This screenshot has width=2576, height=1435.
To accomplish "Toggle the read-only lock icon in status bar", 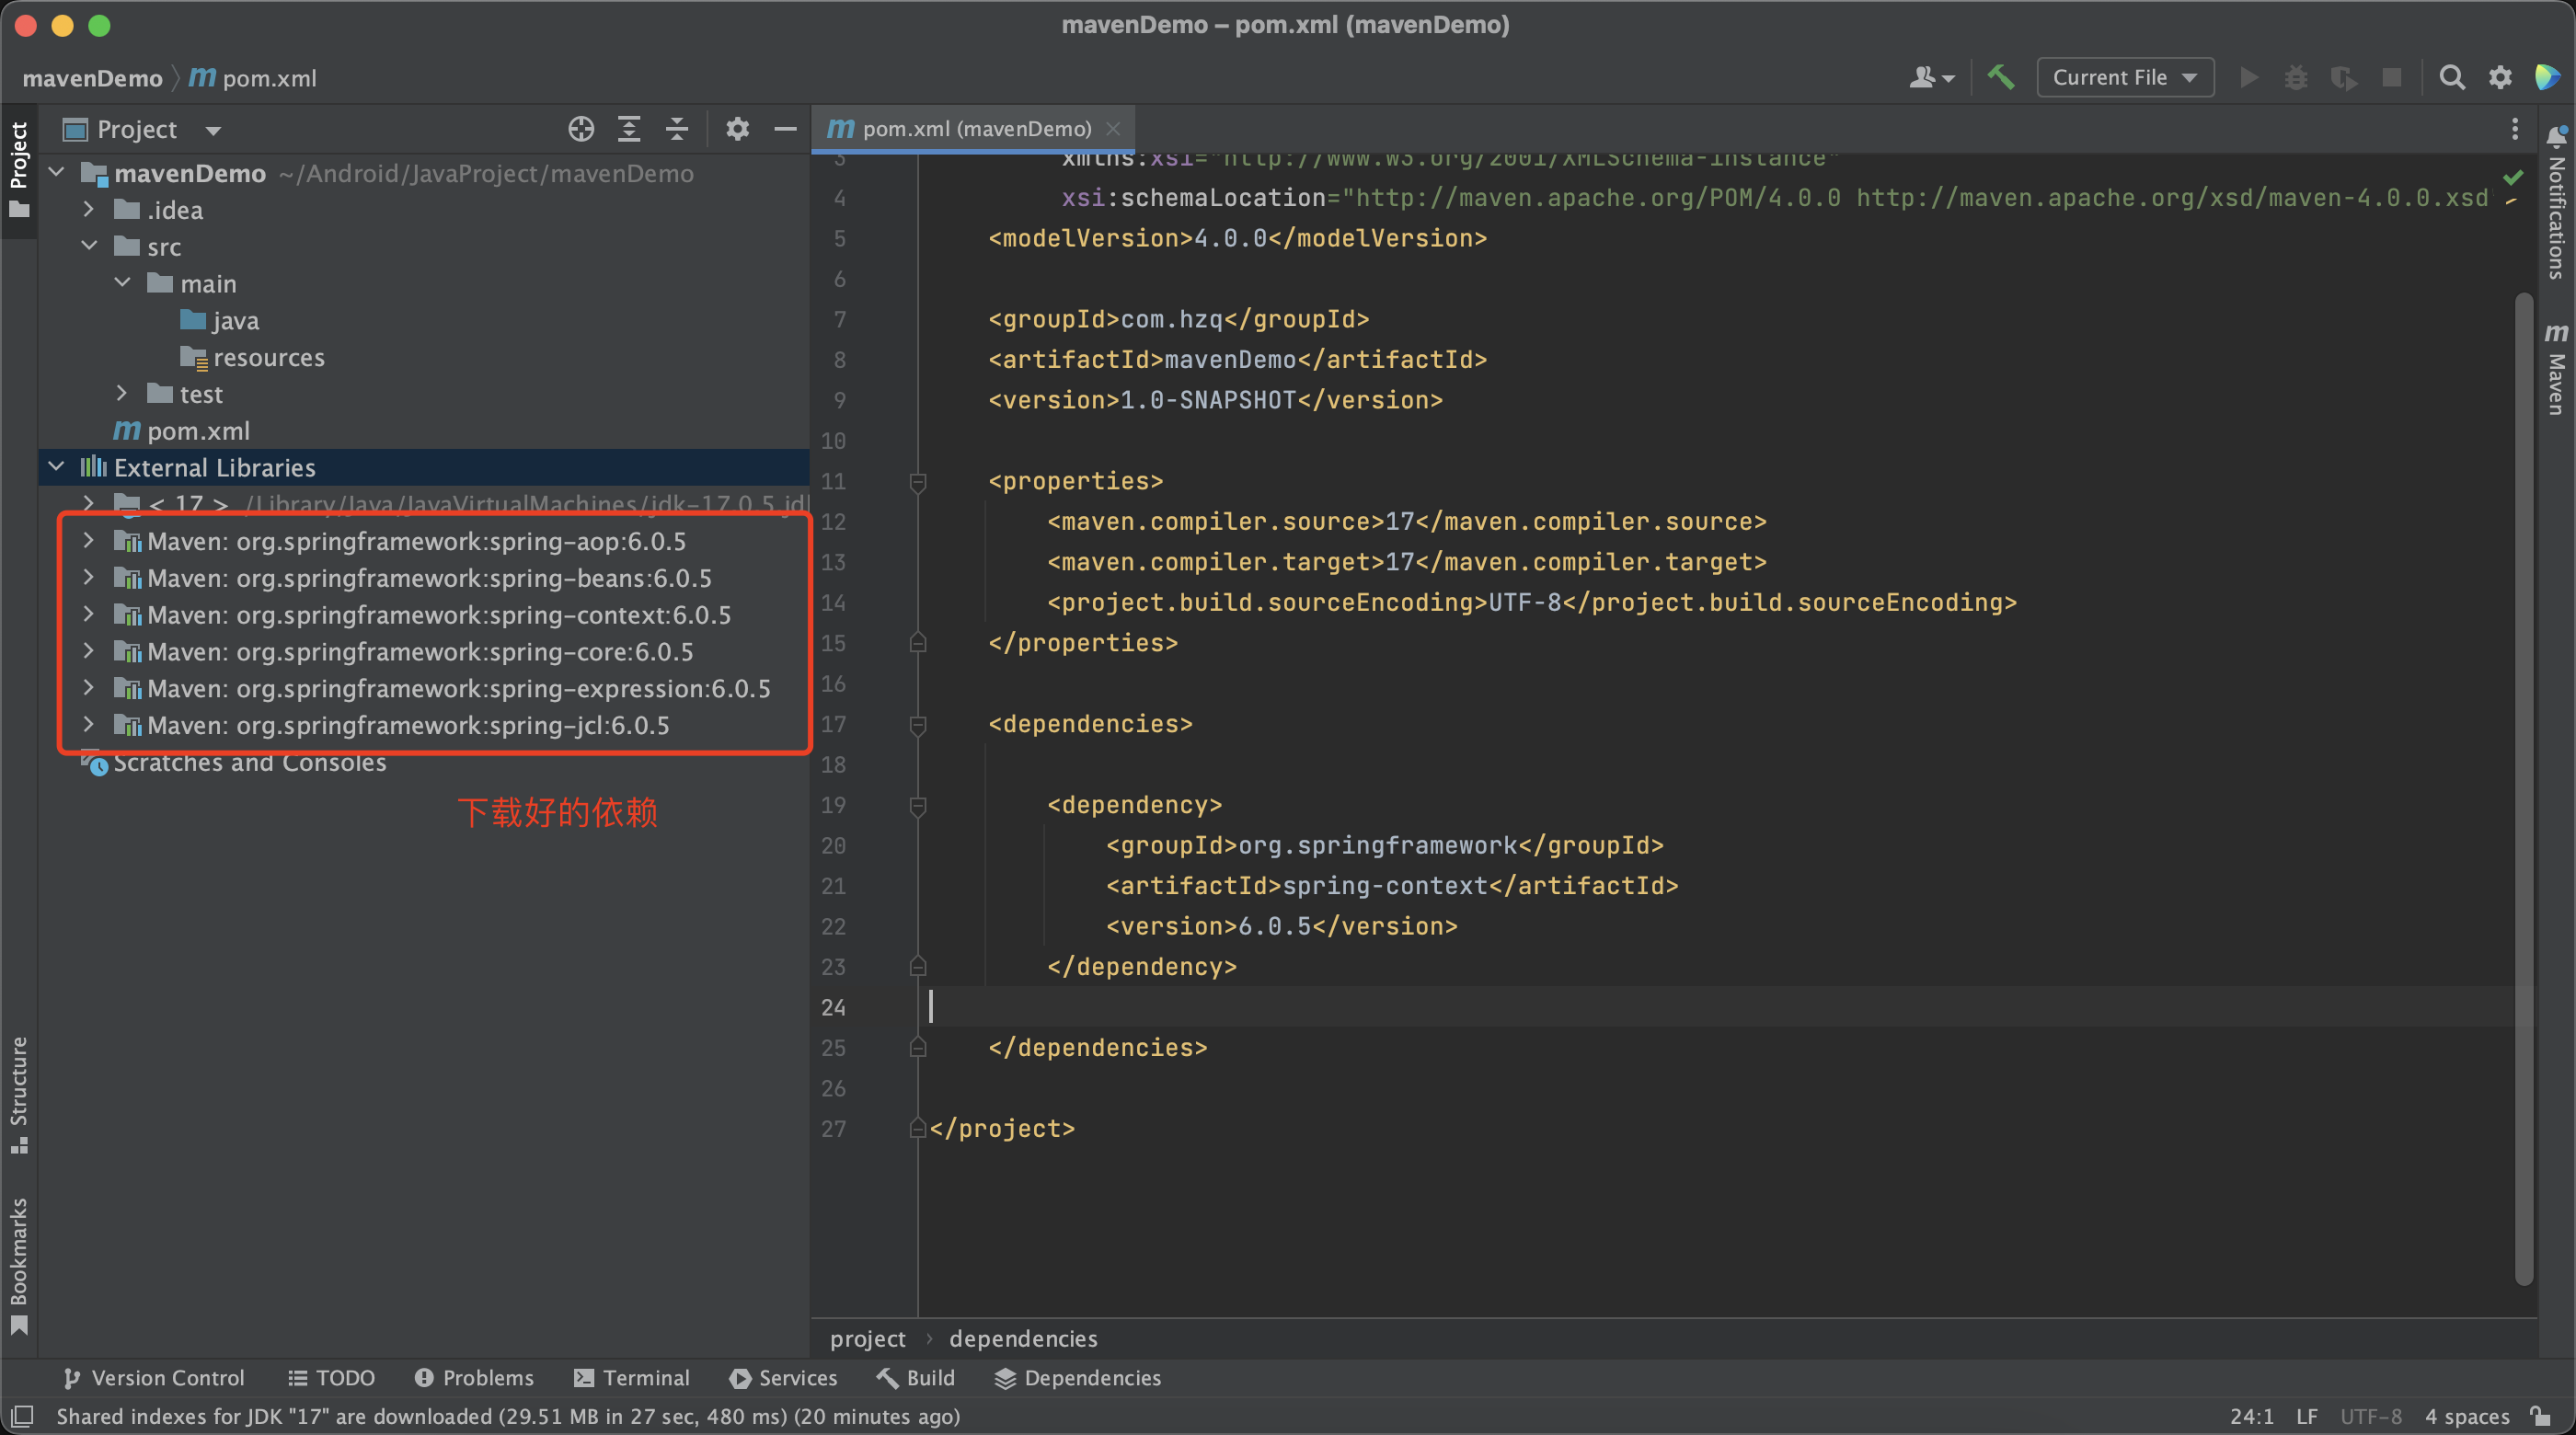I will 2541,1416.
